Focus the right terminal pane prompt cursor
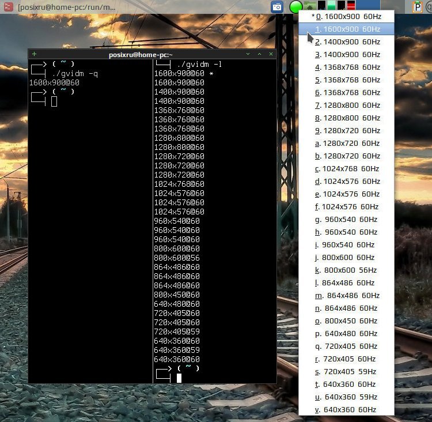432x422 pixels. tap(179, 378)
